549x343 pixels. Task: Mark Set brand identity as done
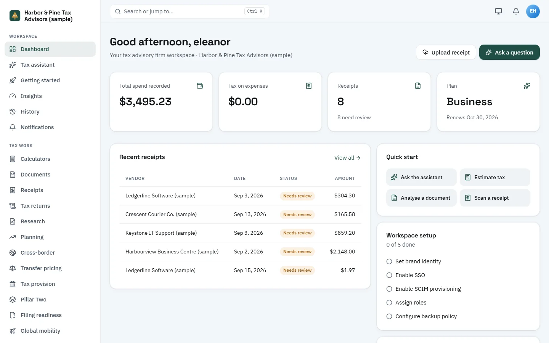(389, 261)
